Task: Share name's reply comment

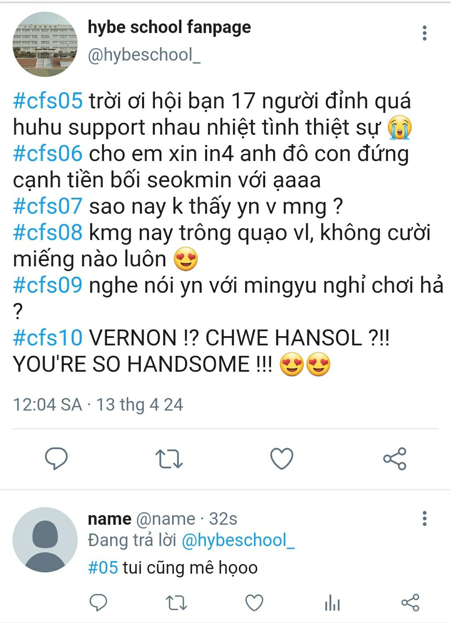Action: (410, 603)
